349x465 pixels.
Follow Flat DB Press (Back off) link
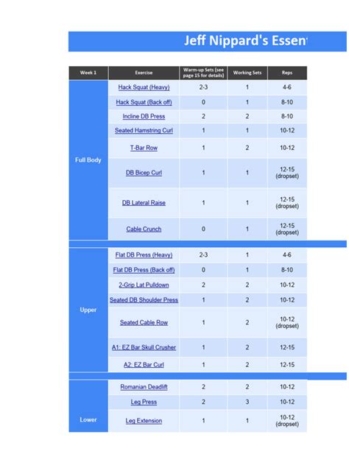point(144,270)
